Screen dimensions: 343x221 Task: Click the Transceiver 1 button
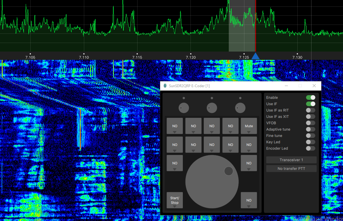[291, 160]
